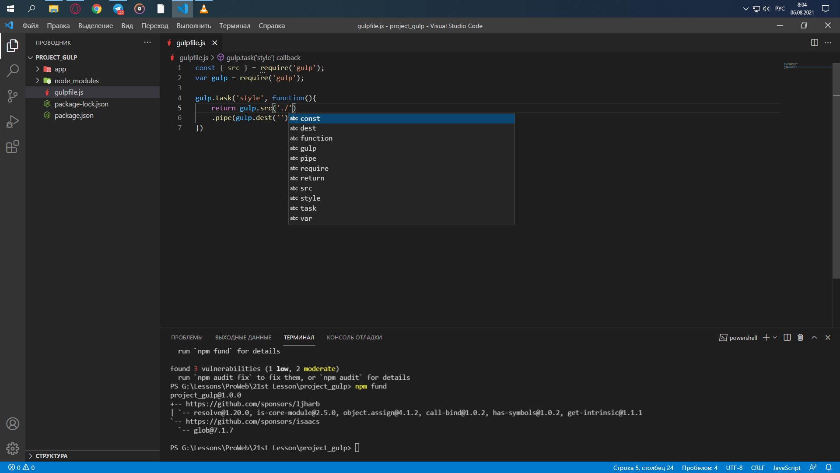This screenshot has width=840, height=473.
Task: Open the Выделение menu
Action: pyautogui.click(x=95, y=26)
